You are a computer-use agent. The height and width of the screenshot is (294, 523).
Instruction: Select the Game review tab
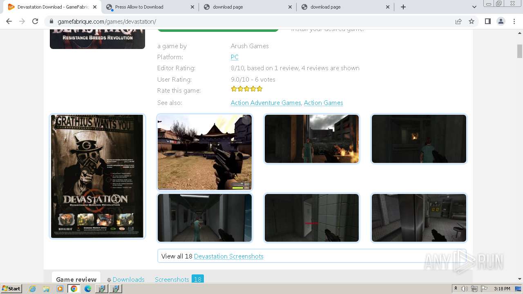pyautogui.click(x=76, y=278)
